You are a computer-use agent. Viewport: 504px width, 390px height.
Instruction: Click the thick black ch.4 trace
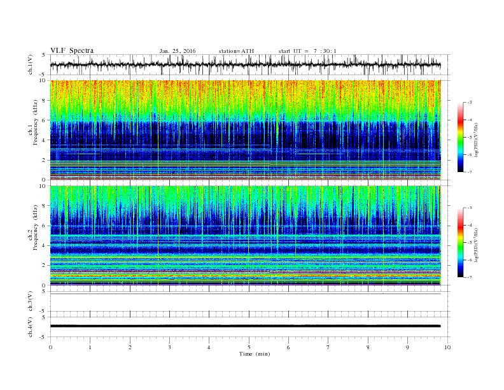pyautogui.click(x=245, y=326)
